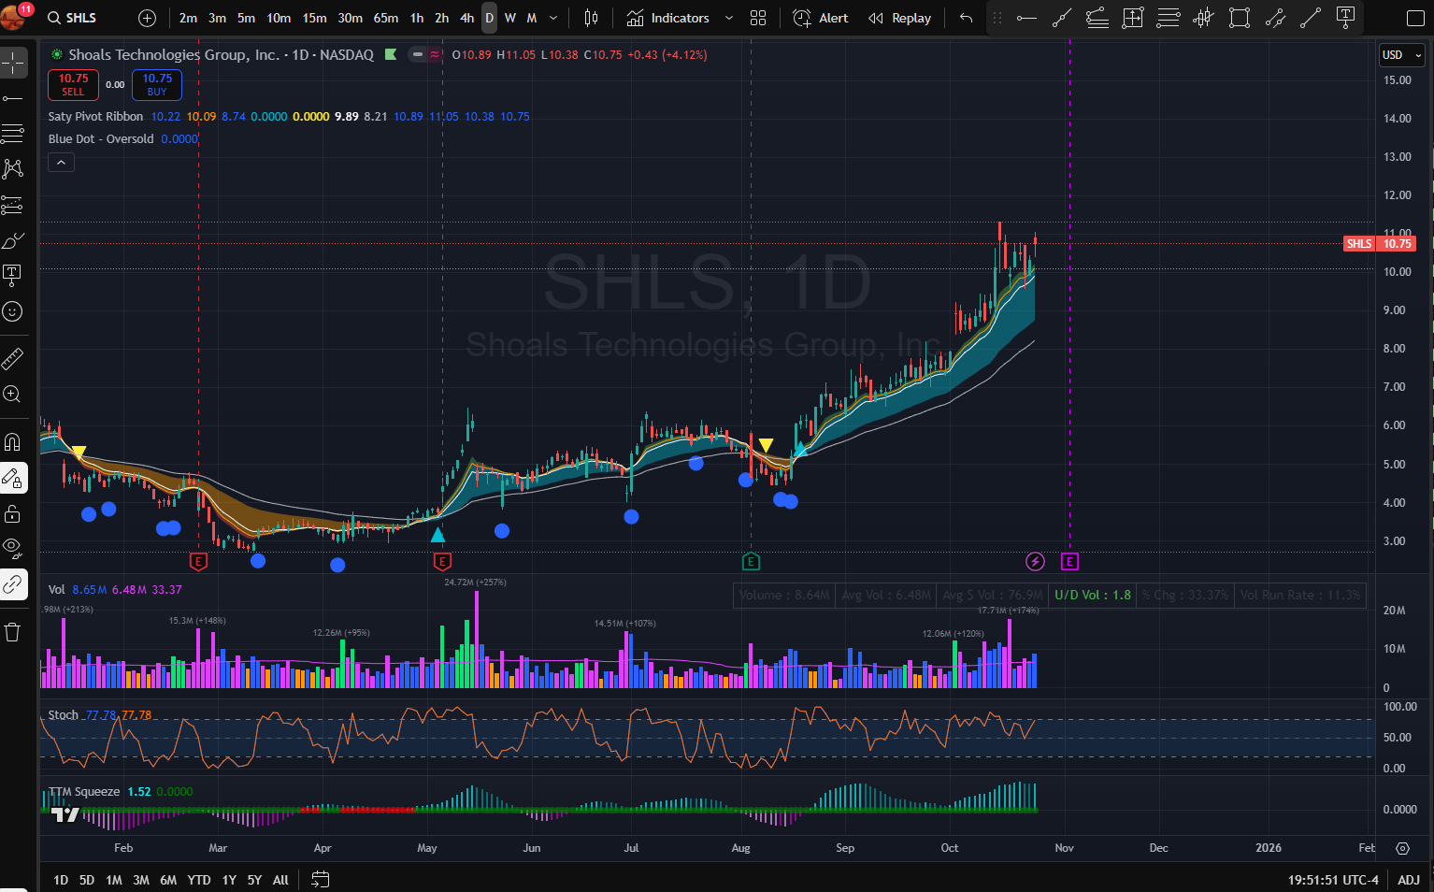Click the Vol indicator label
This screenshot has width=1434, height=892.
[56, 590]
